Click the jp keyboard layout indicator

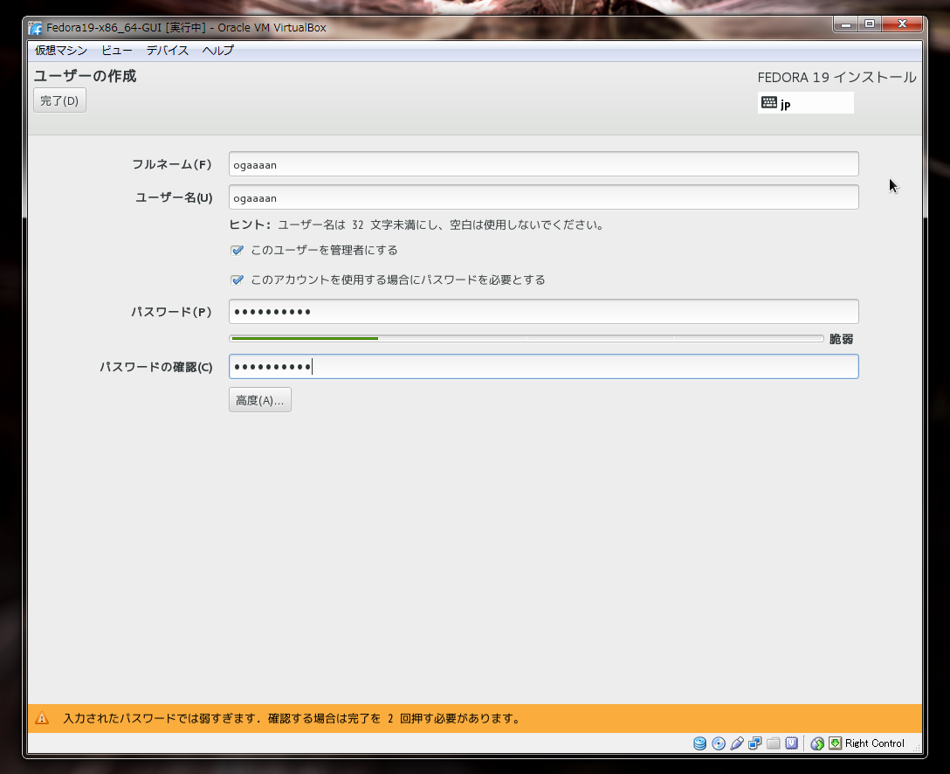pos(806,103)
